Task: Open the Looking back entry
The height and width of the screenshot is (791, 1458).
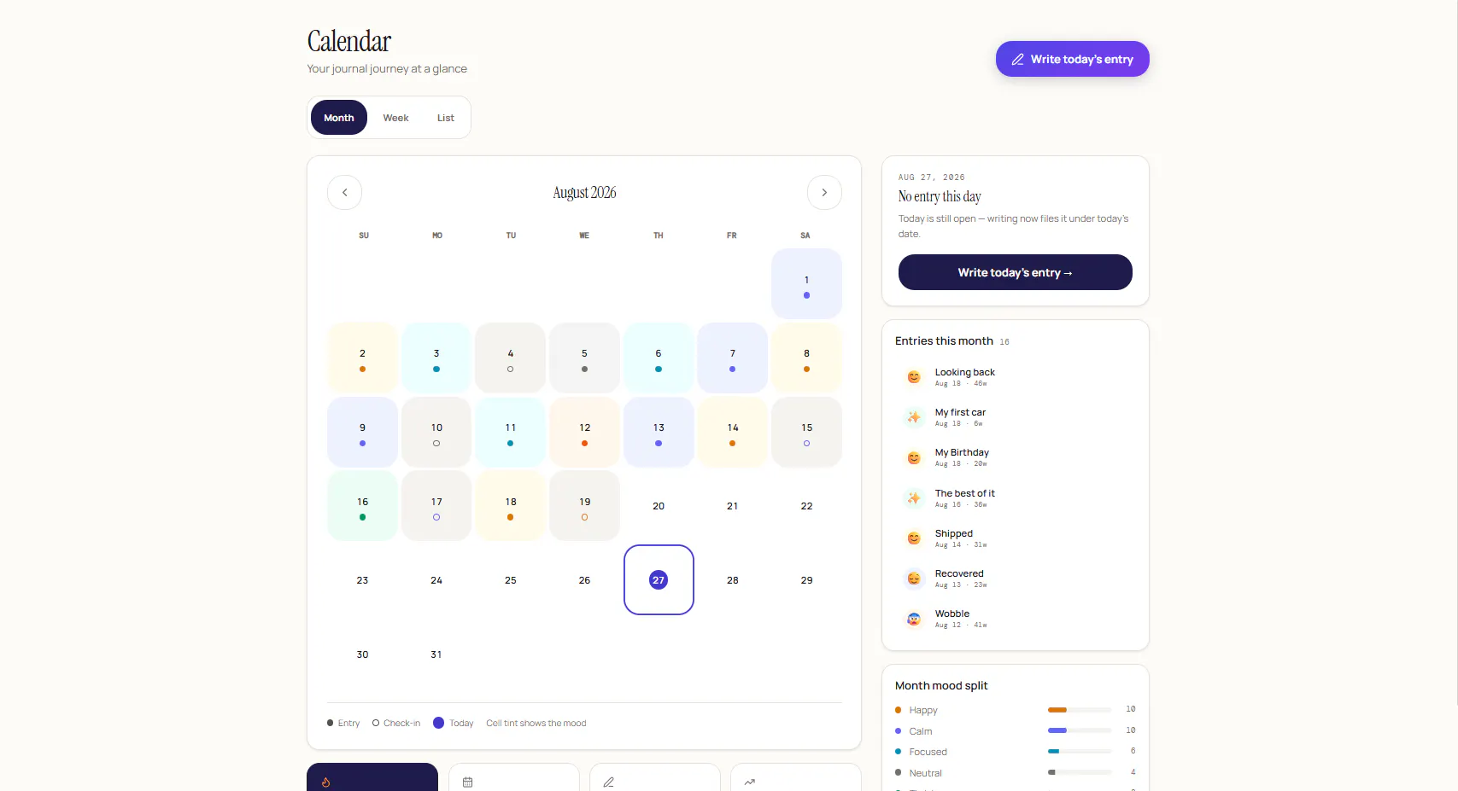Action: point(1016,377)
